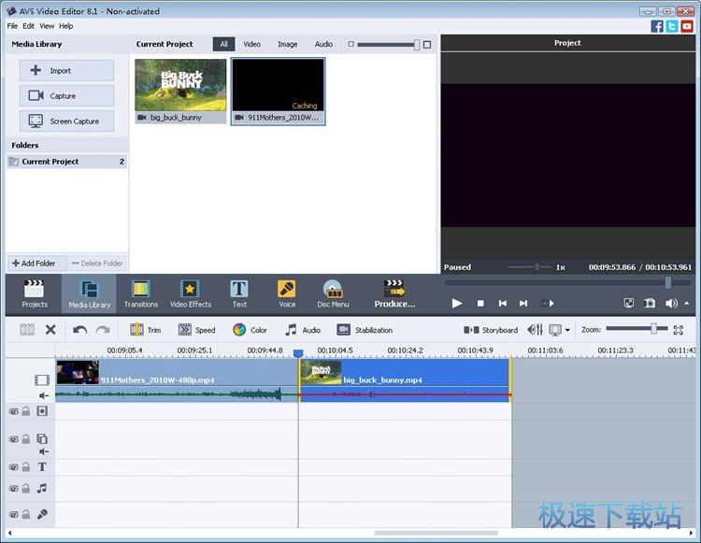
Task: Open the Help menu
Action: pyautogui.click(x=65, y=26)
